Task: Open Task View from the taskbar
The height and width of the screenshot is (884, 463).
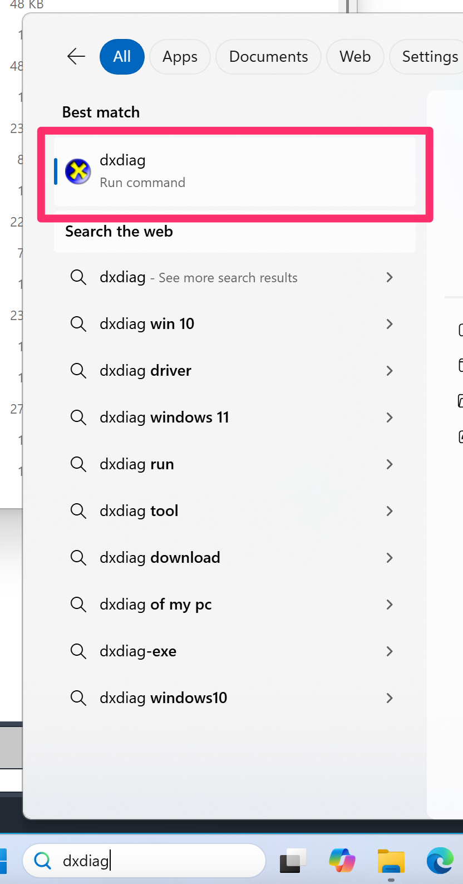Action: (293, 861)
